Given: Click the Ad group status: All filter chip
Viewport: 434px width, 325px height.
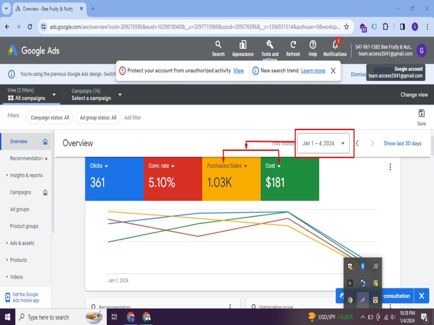Looking at the screenshot, I should 98,117.
